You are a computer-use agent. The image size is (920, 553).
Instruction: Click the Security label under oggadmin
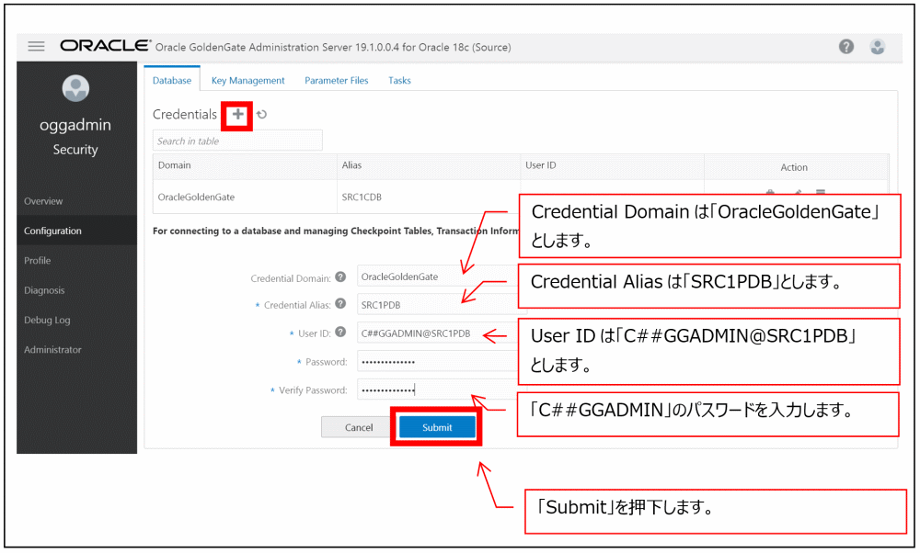75,150
